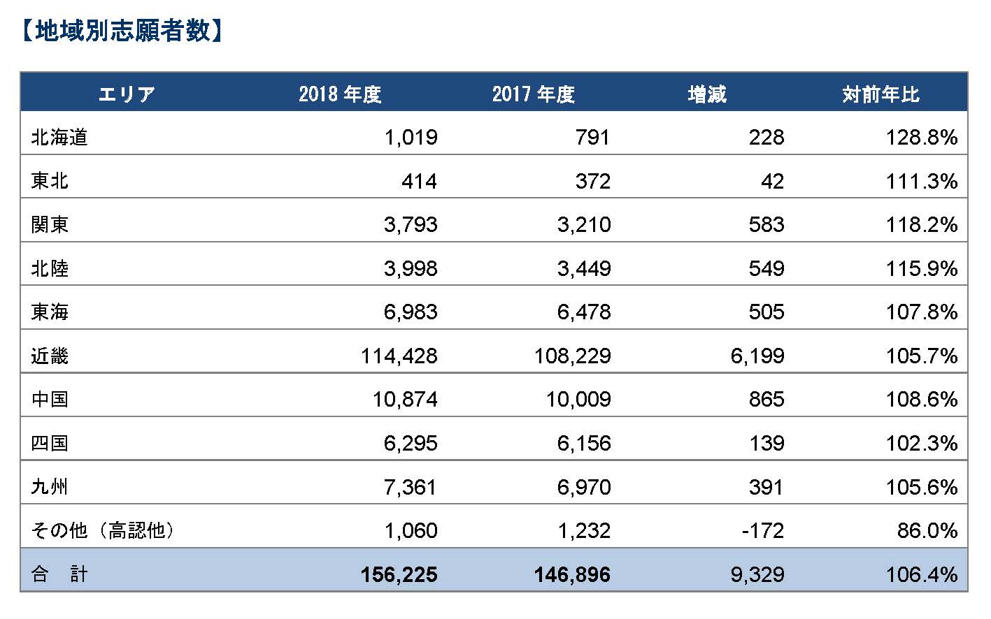991x619 pixels.
Task: Click the 2017年度 column header
Action: tap(534, 94)
